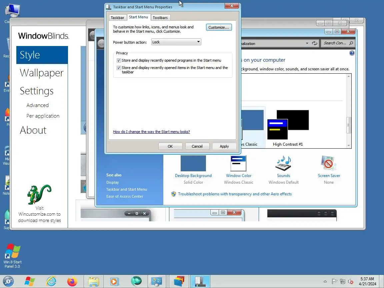Launch Internet Explorer from the taskbar
The image size is (384, 288).
pyautogui.click(x=51, y=281)
